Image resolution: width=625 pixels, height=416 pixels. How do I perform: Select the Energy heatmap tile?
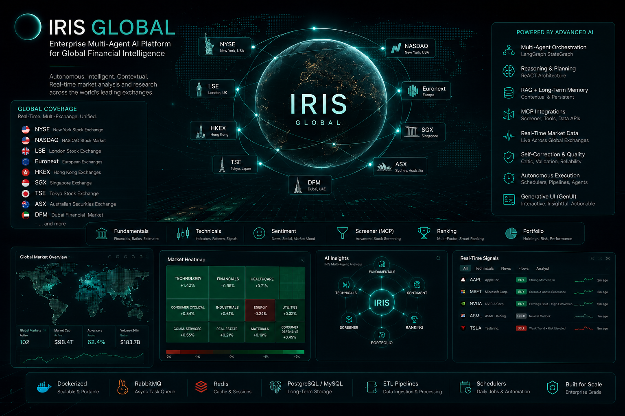tap(260, 310)
